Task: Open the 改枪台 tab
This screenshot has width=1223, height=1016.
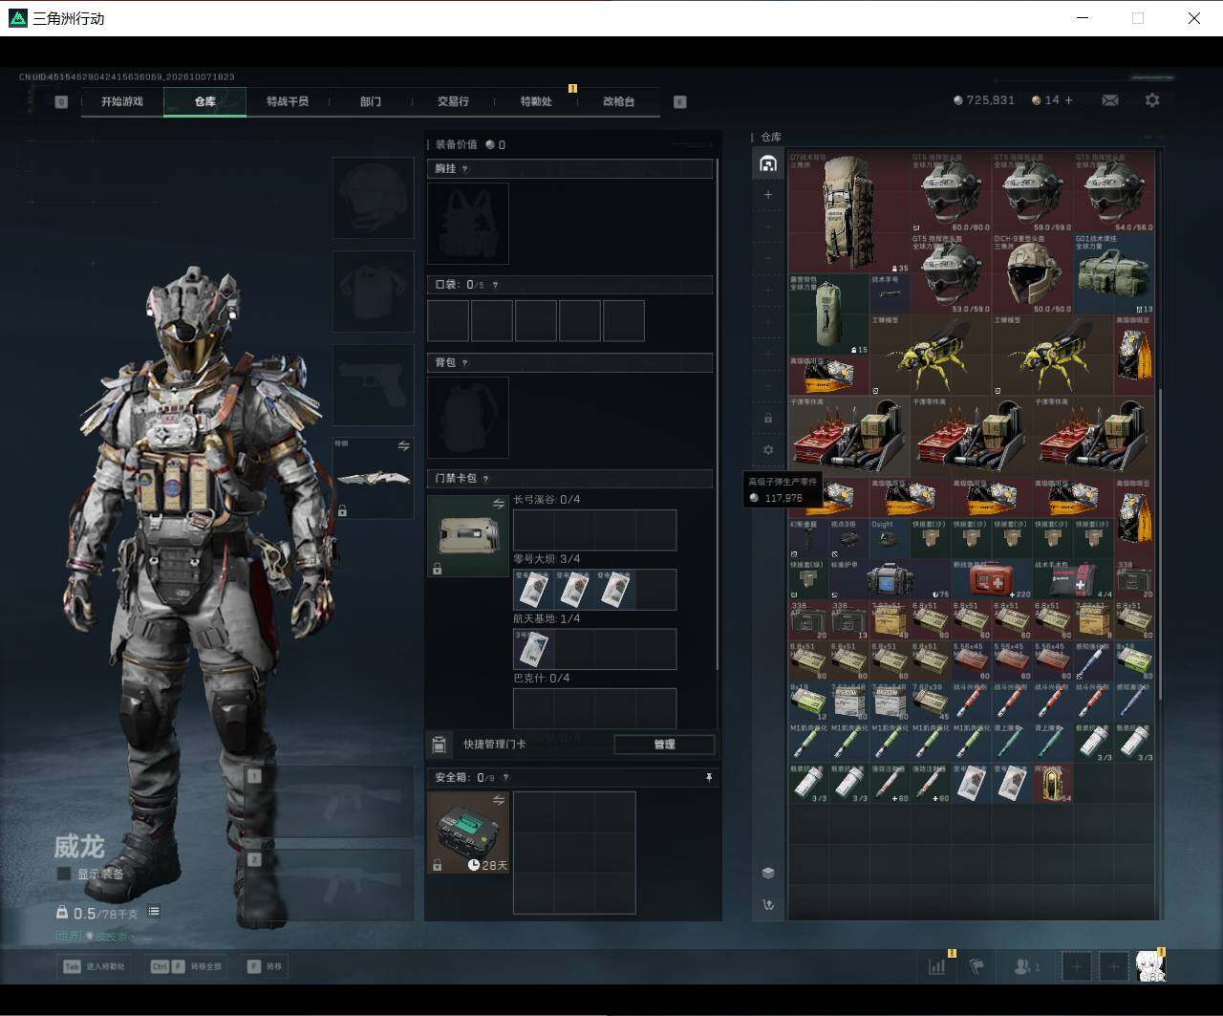Action: pyautogui.click(x=618, y=101)
